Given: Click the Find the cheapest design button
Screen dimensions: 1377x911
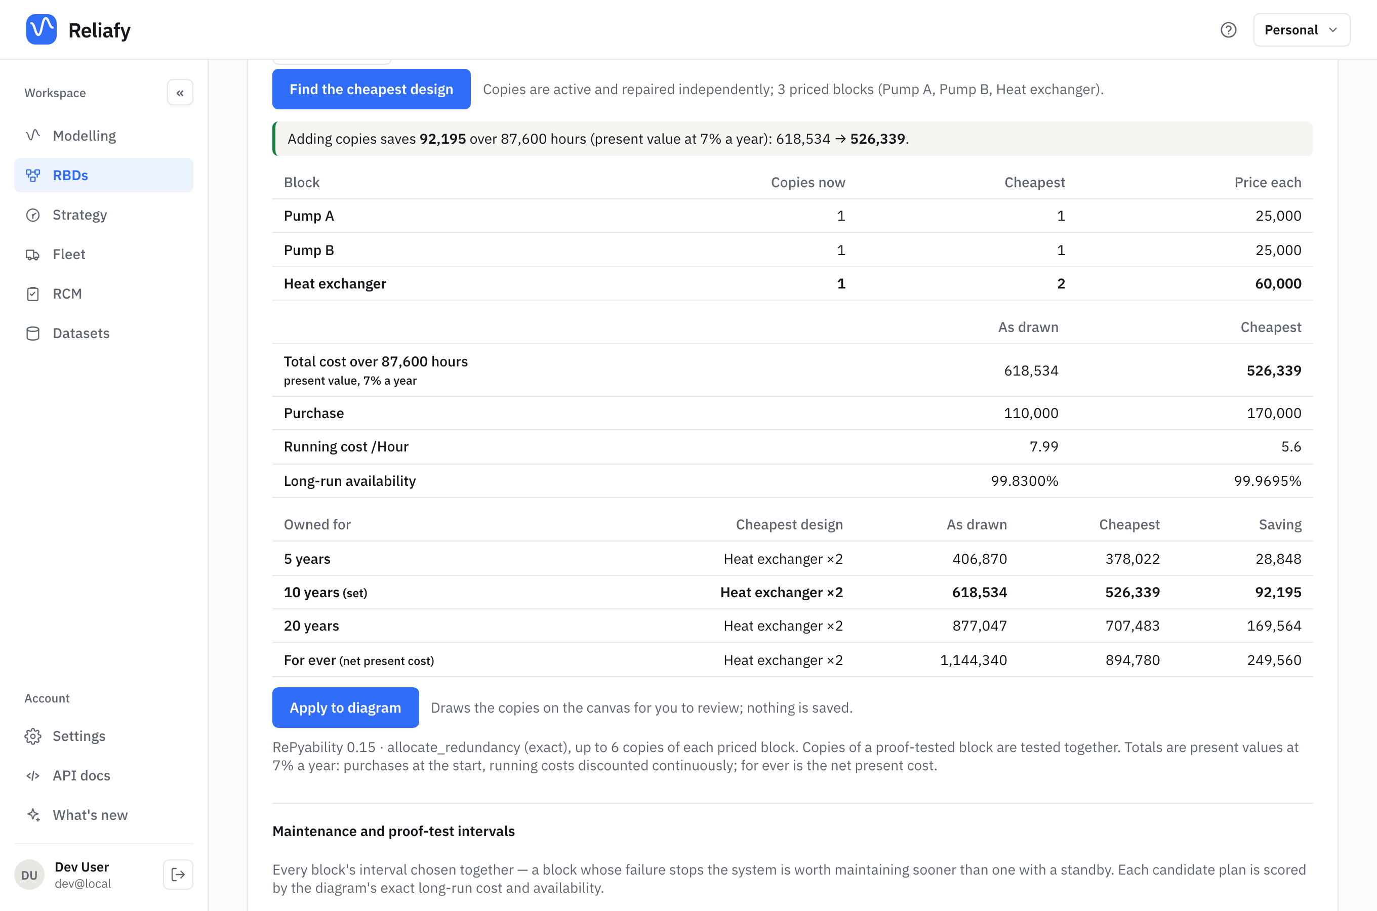Looking at the screenshot, I should [371, 89].
